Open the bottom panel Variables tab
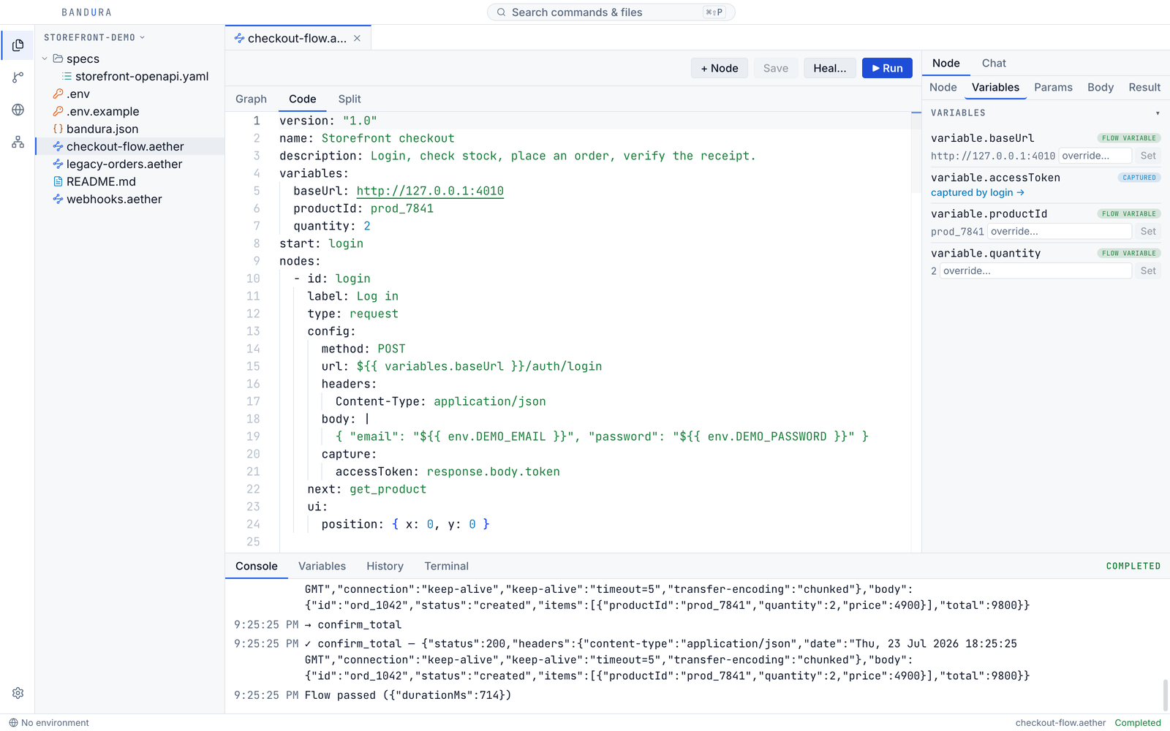The height and width of the screenshot is (731, 1170). tap(322, 566)
